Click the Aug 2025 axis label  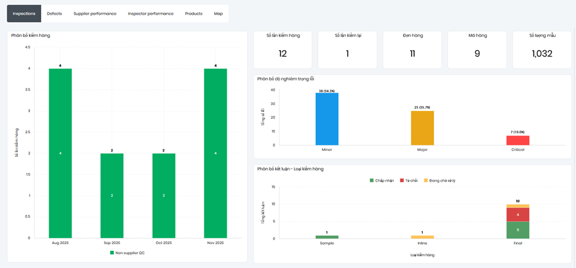60,243
